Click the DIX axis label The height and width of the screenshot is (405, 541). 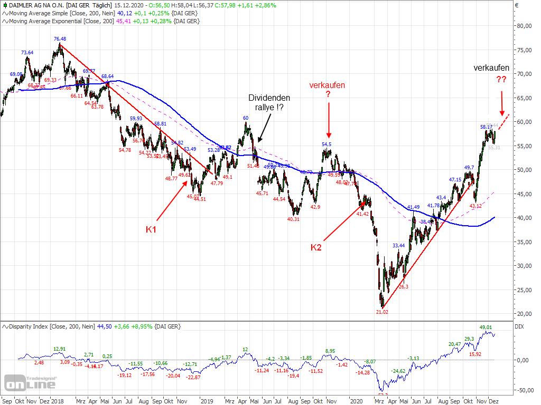pos(519,326)
